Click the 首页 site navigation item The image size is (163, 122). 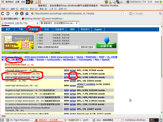click(x=8, y=29)
